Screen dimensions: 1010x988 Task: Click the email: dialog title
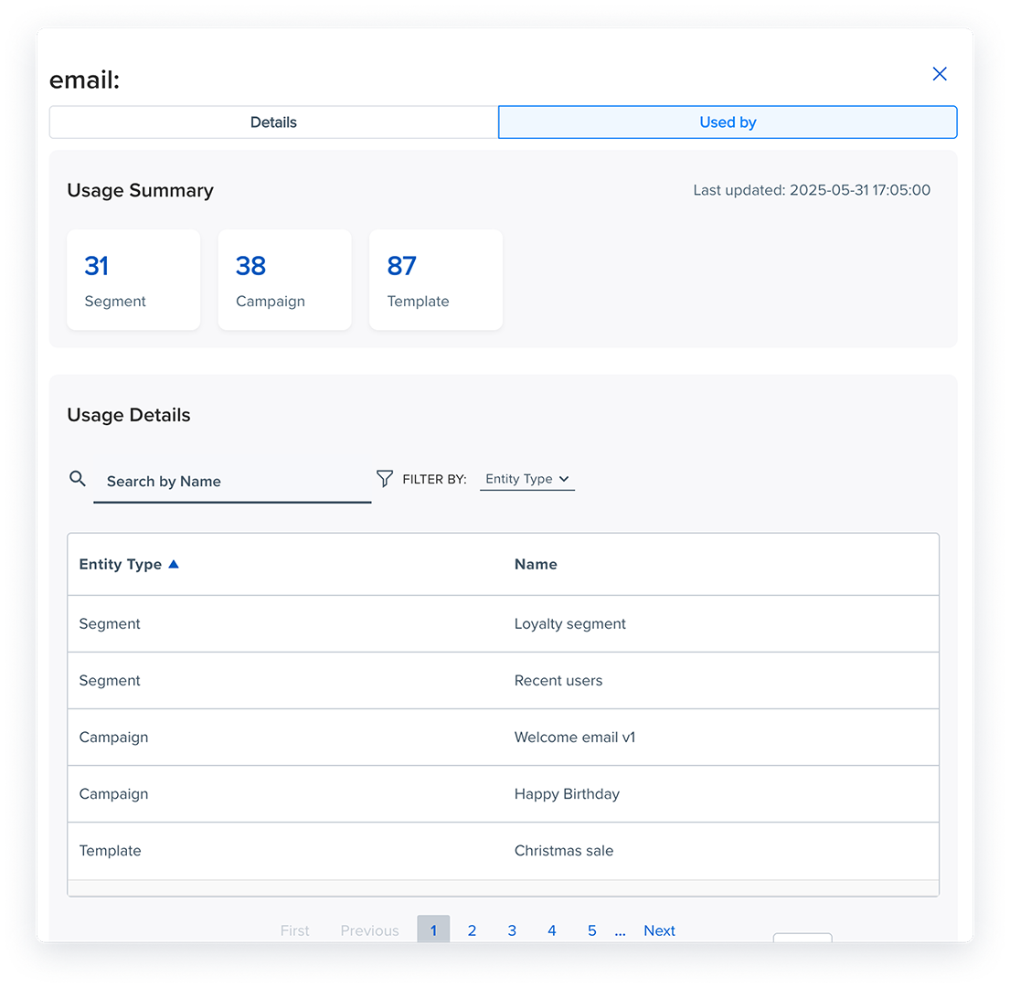click(x=84, y=80)
